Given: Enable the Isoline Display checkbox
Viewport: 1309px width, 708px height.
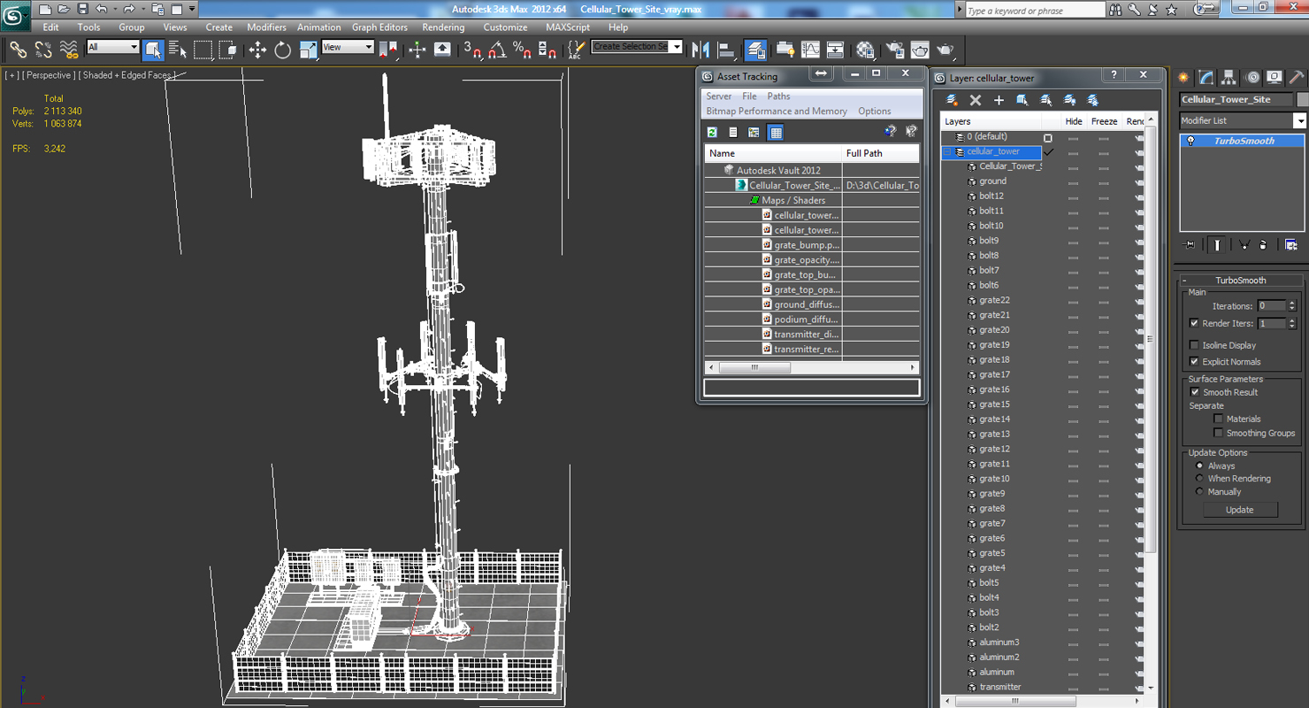Looking at the screenshot, I should tap(1195, 345).
